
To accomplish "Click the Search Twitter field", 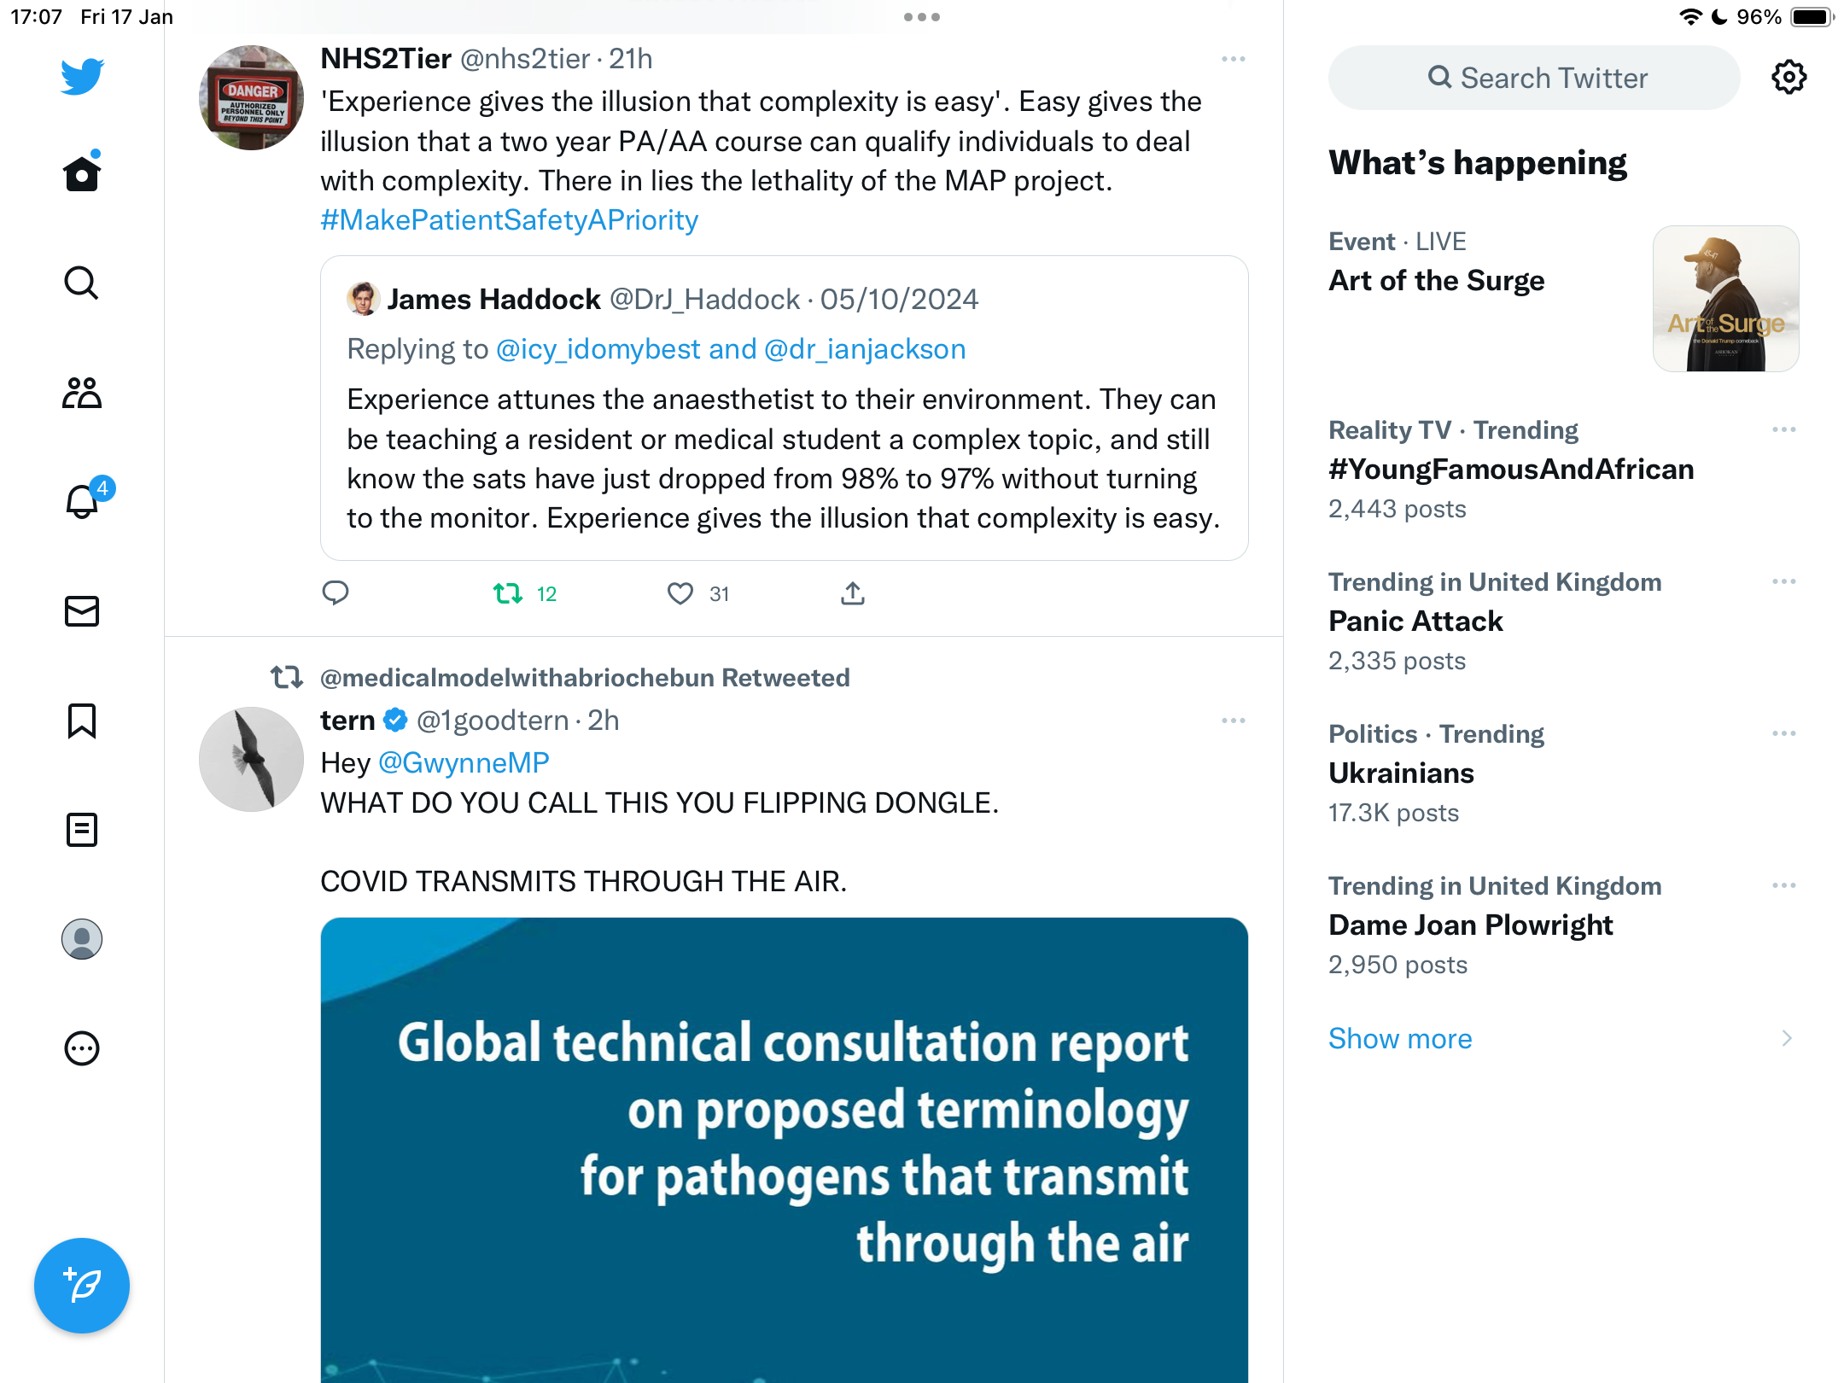I will tap(1534, 78).
